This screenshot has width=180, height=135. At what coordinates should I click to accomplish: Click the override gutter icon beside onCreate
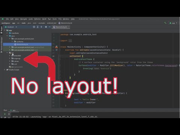[57, 50]
